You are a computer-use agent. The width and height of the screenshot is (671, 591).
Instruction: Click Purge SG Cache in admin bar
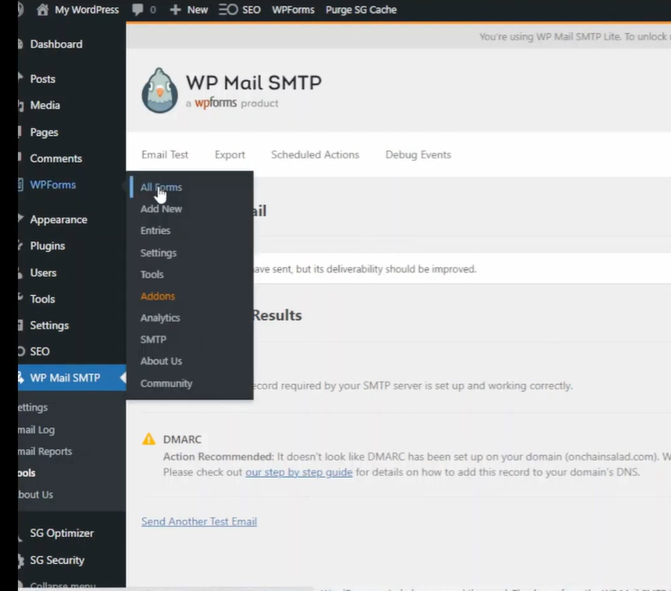pyautogui.click(x=362, y=9)
